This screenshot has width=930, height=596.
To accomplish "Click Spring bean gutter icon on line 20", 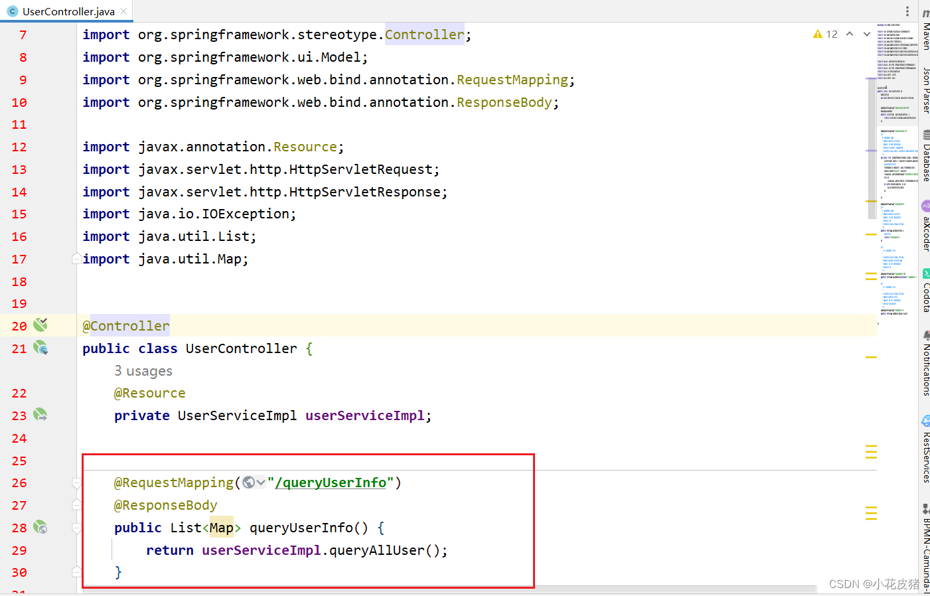I will click(40, 325).
